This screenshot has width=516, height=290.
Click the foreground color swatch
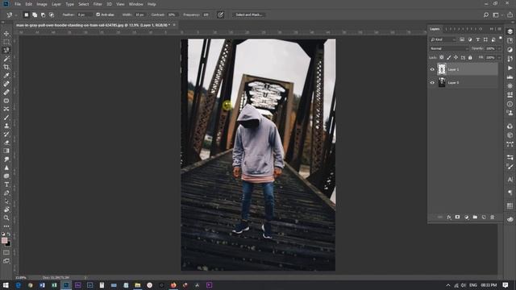4,240
